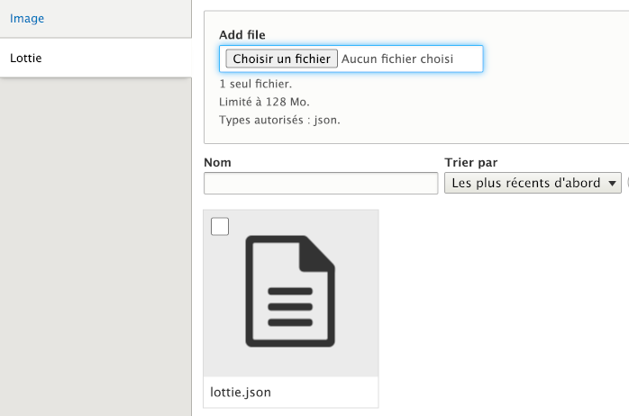
Task: Click the "Limité à 128 Mo." text
Action: click(264, 102)
